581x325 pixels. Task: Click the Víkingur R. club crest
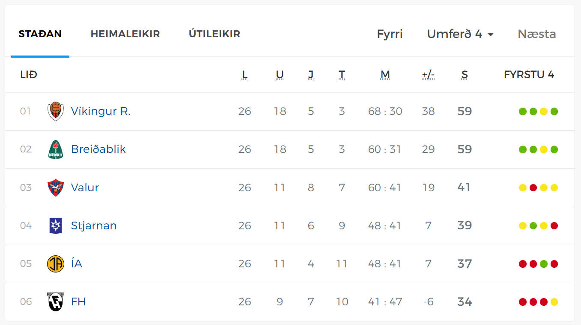tap(55, 111)
